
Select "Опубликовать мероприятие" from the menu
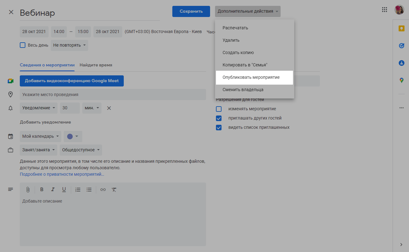pos(251,78)
